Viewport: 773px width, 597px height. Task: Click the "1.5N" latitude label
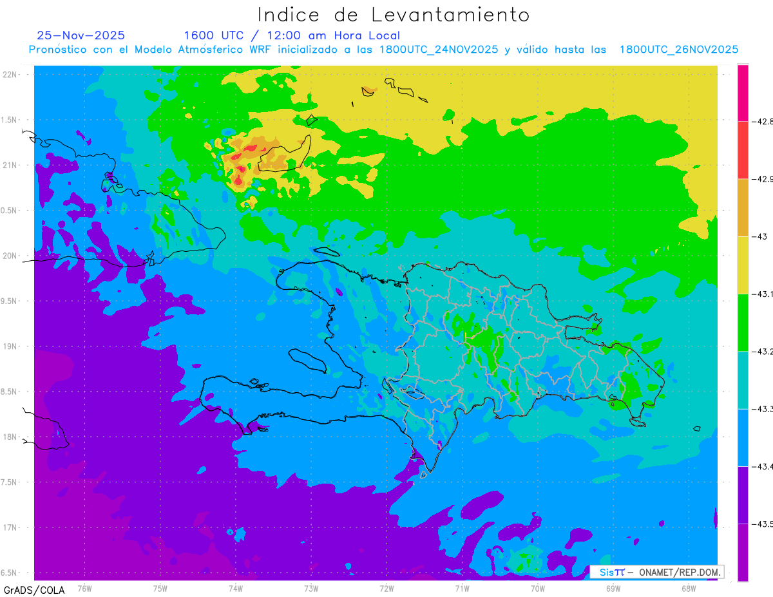(10, 120)
